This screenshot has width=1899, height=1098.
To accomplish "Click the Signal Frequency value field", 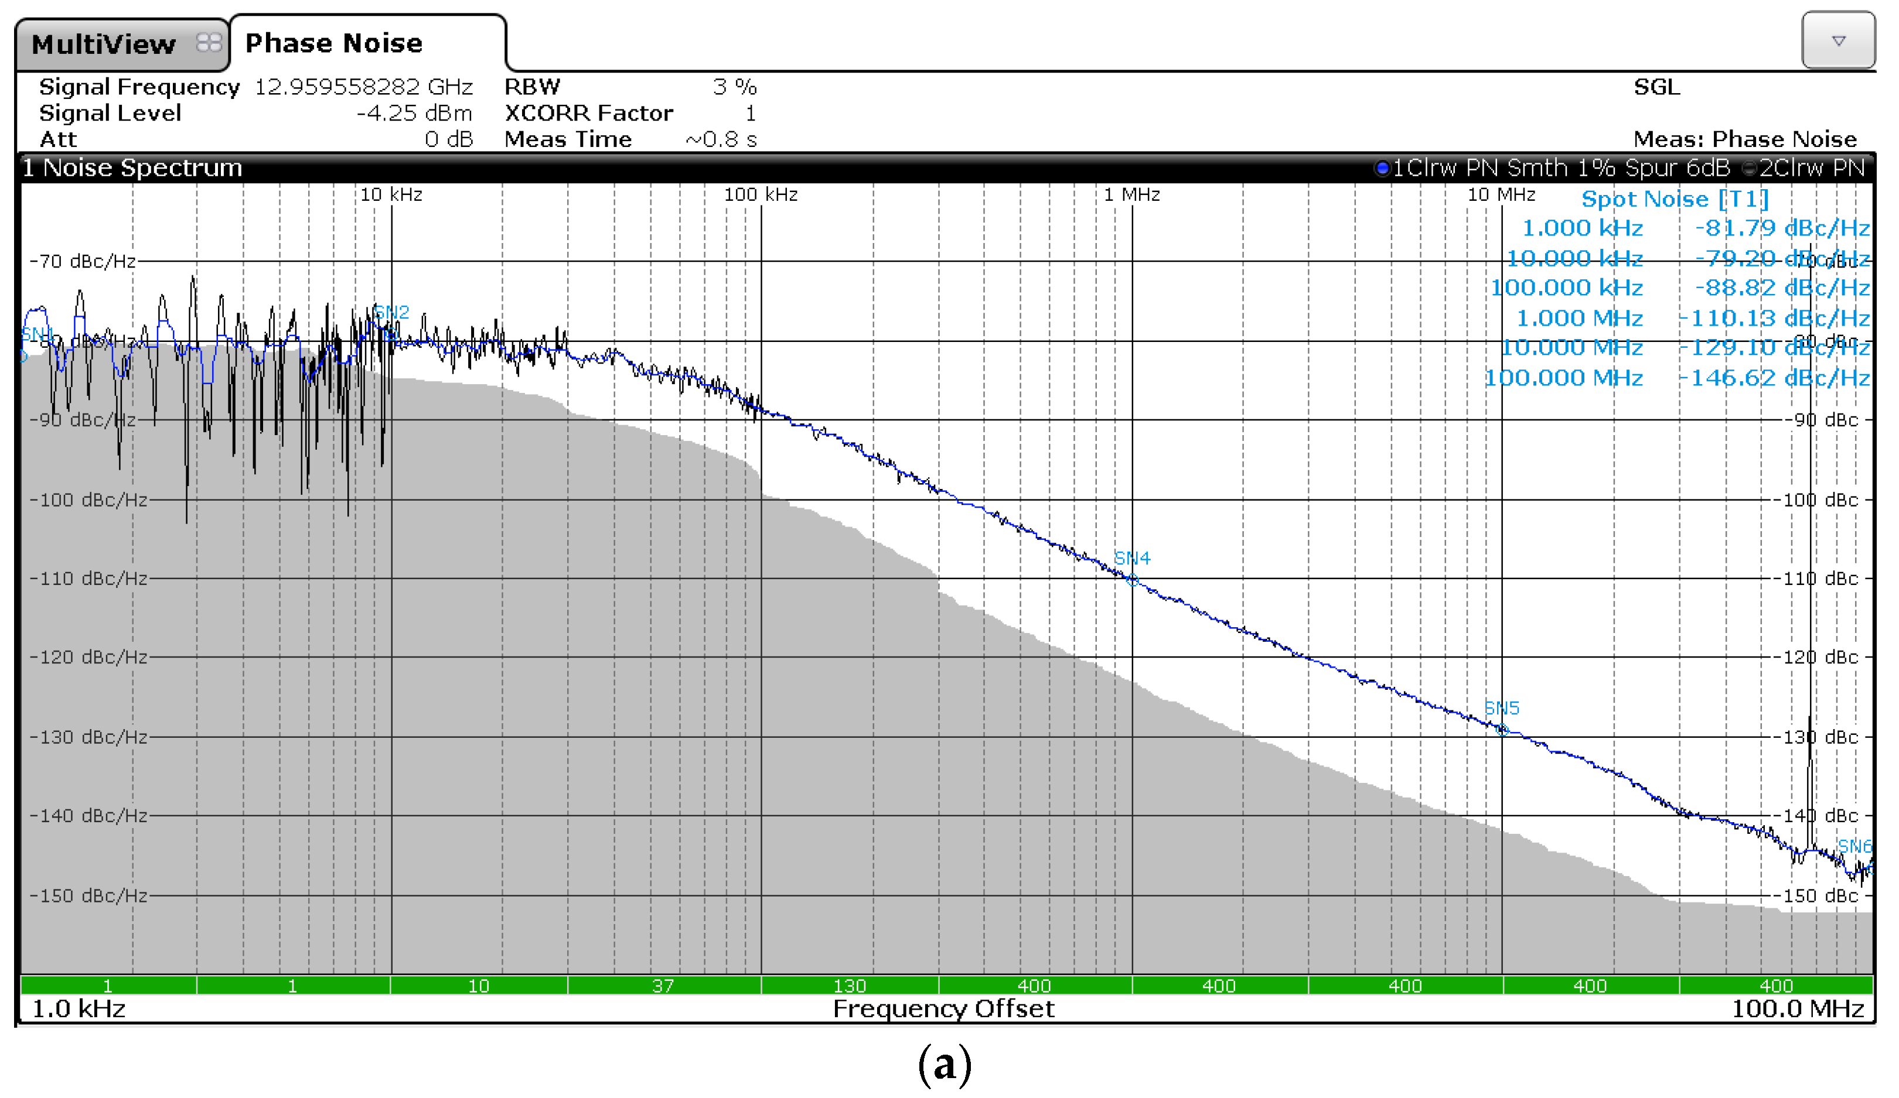I will [363, 87].
